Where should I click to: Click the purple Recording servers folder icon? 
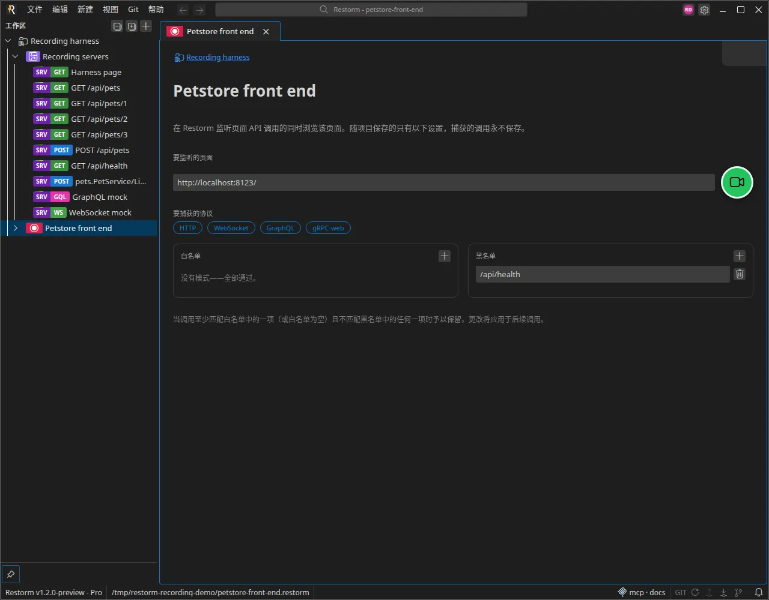(x=33, y=56)
